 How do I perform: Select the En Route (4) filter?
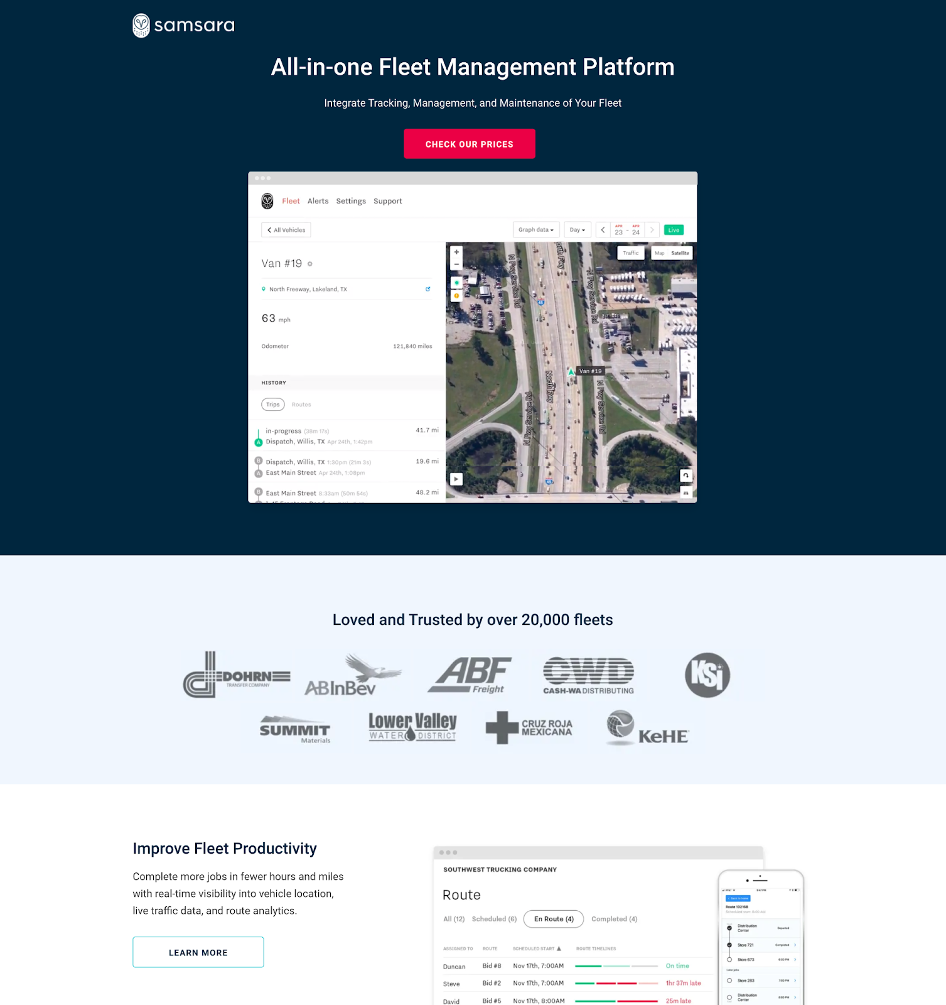[x=554, y=919]
